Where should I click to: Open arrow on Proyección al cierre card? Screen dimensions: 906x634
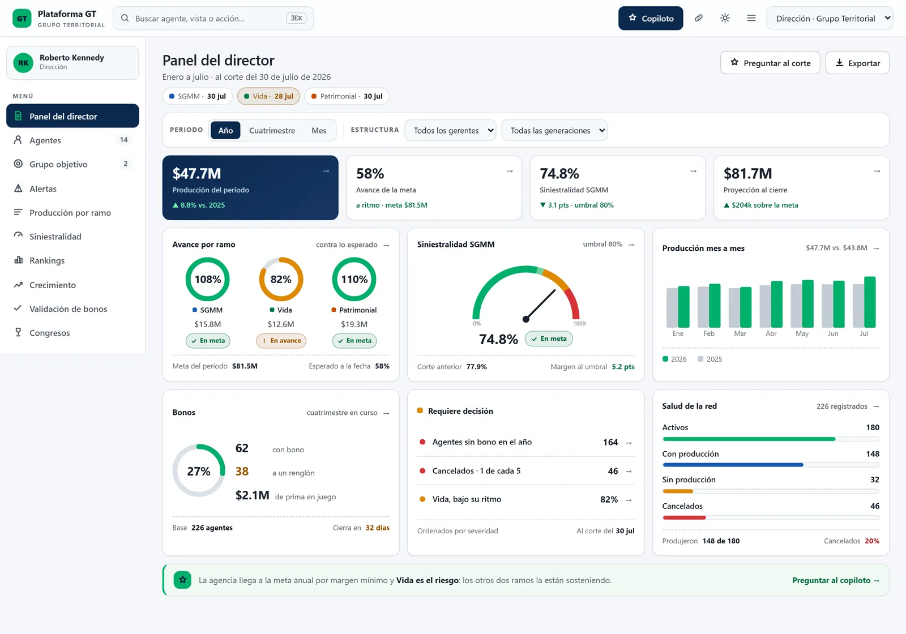click(877, 171)
